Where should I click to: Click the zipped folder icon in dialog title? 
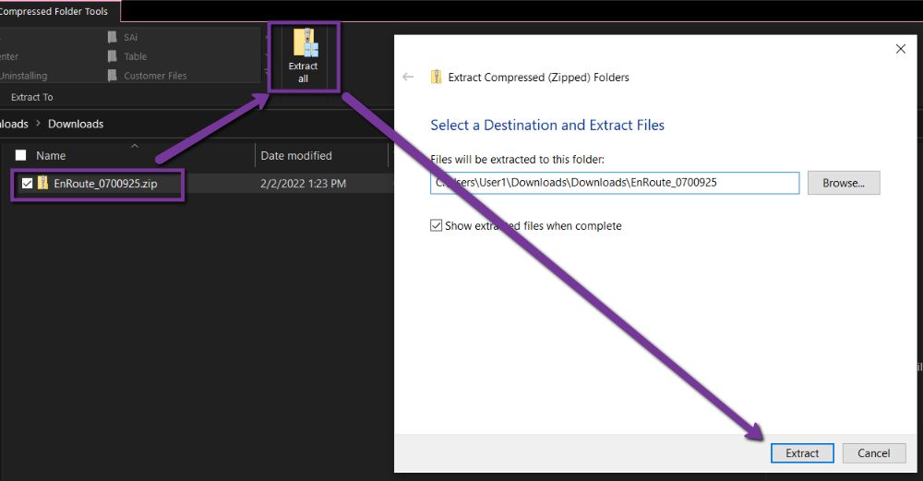[437, 78]
